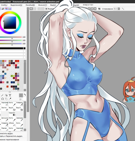Open the Выделение menu
The height and width of the screenshot is (141, 135).
[16, 5]
